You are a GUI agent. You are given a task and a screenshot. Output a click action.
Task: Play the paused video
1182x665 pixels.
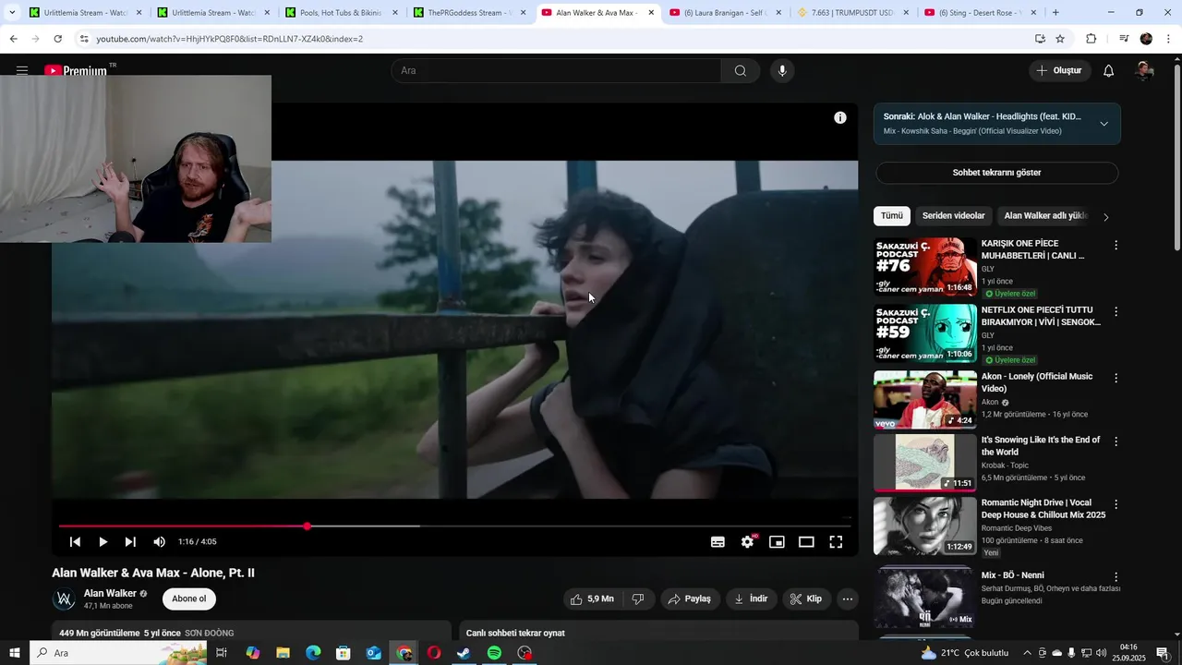pos(103,542)
